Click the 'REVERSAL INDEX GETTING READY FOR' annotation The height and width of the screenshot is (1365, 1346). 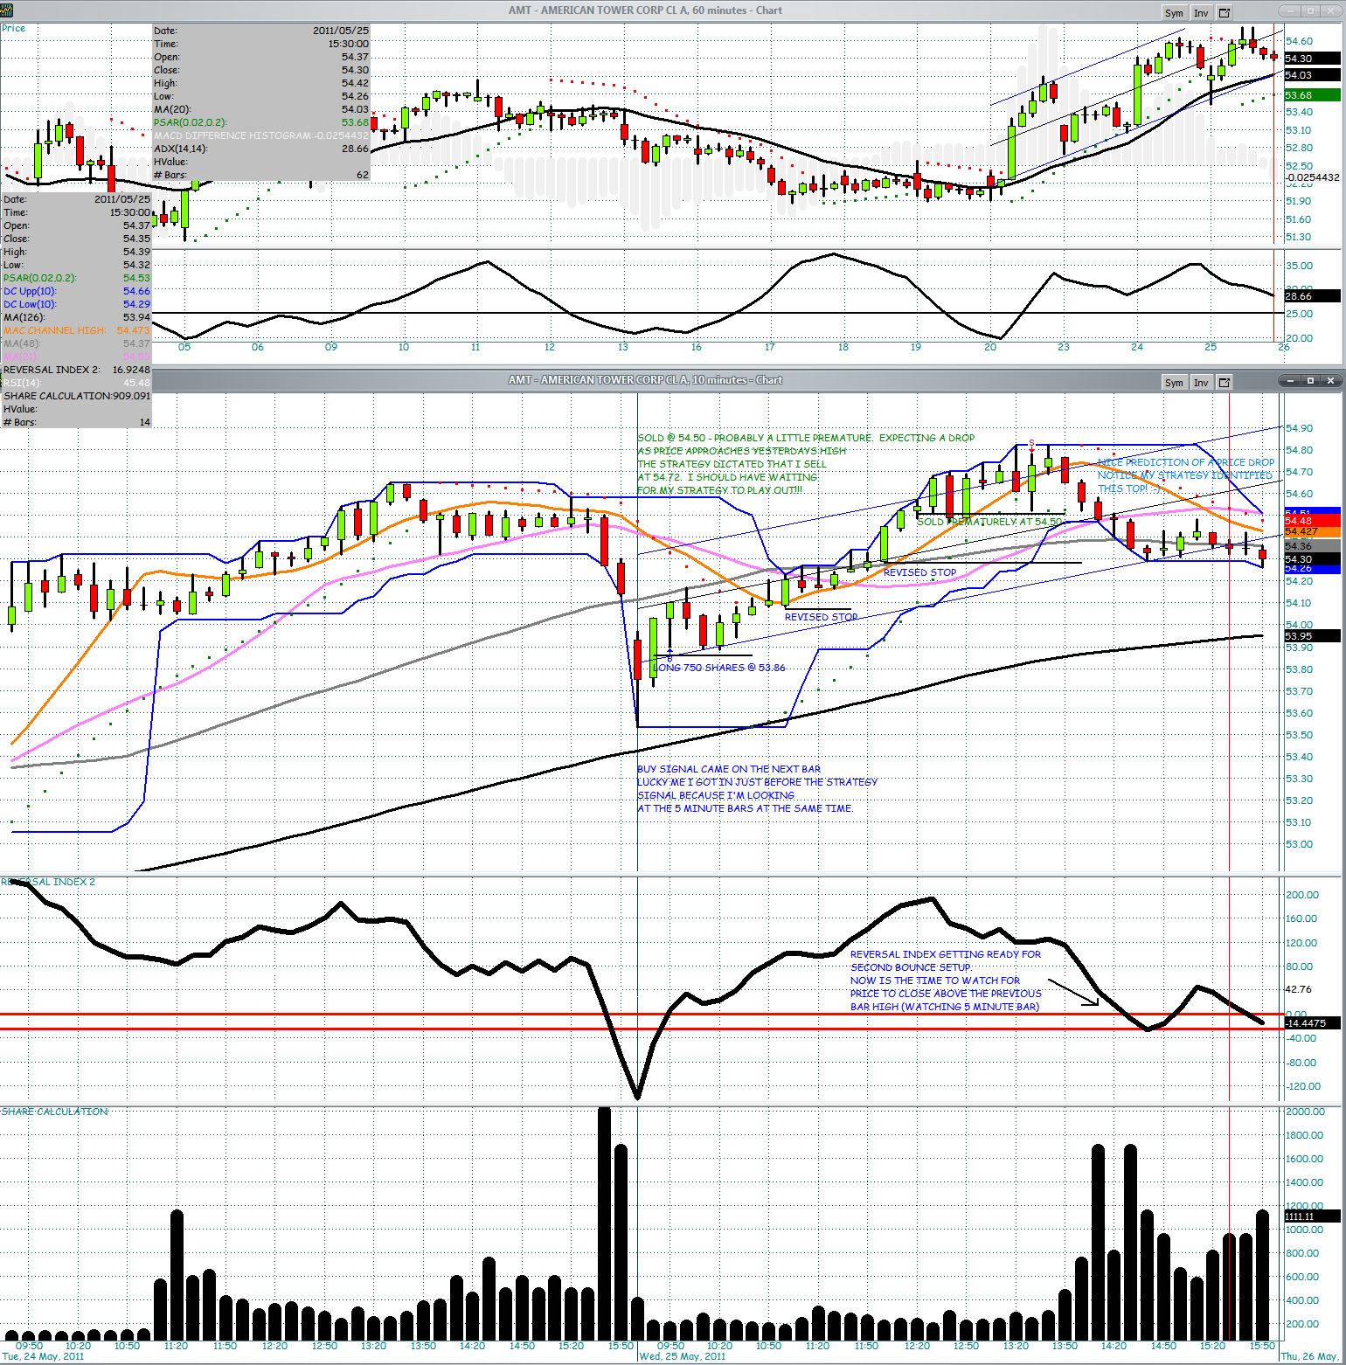point(946,954)
